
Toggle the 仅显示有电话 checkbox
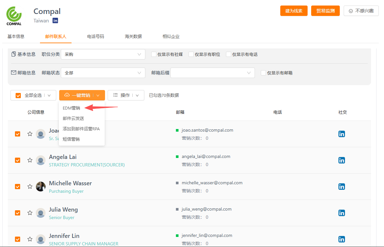pos(229,54)
